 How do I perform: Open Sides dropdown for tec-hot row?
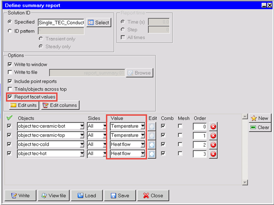(x=105, y=154)
